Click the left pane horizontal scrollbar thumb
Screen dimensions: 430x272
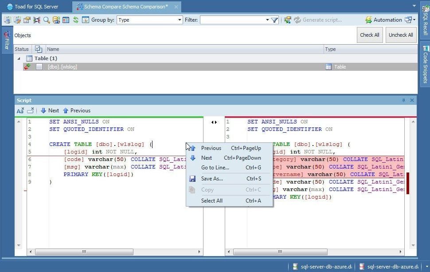[84, 252]
